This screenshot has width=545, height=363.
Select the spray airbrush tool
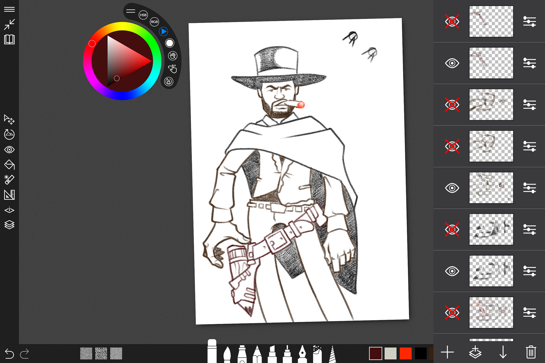(317, 354)
